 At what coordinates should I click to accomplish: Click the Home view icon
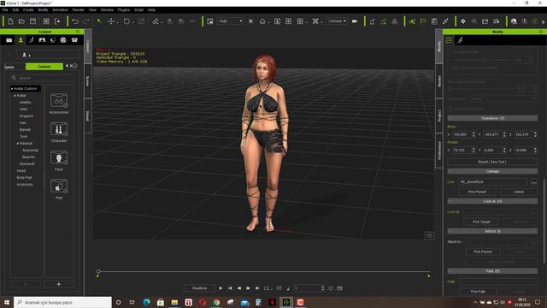pyautogui.click(x=262, y=21)
